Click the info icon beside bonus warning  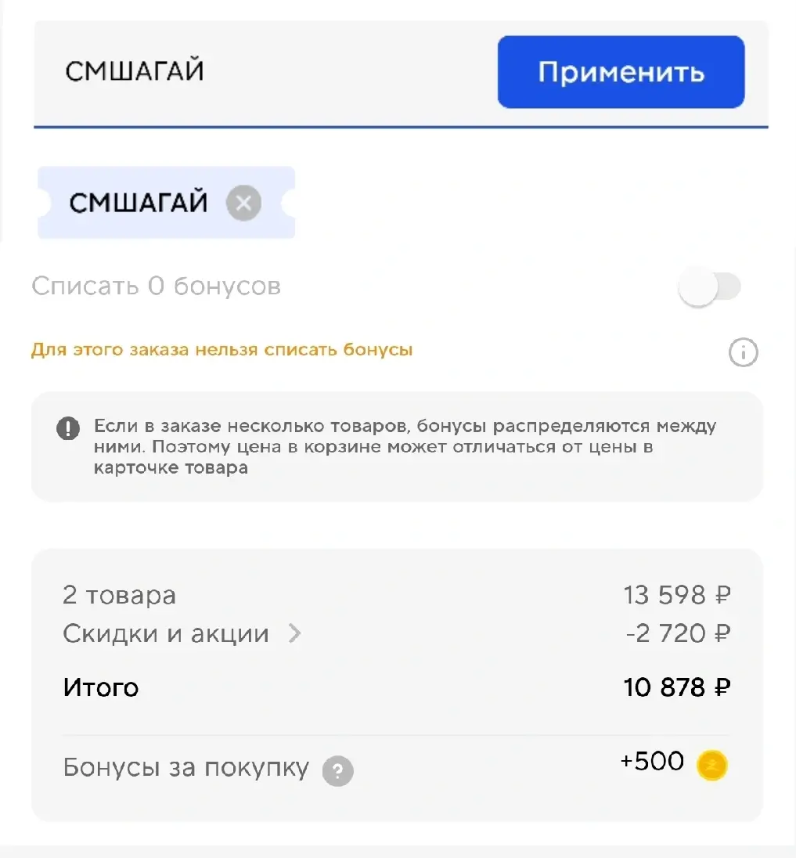[743, 353]
